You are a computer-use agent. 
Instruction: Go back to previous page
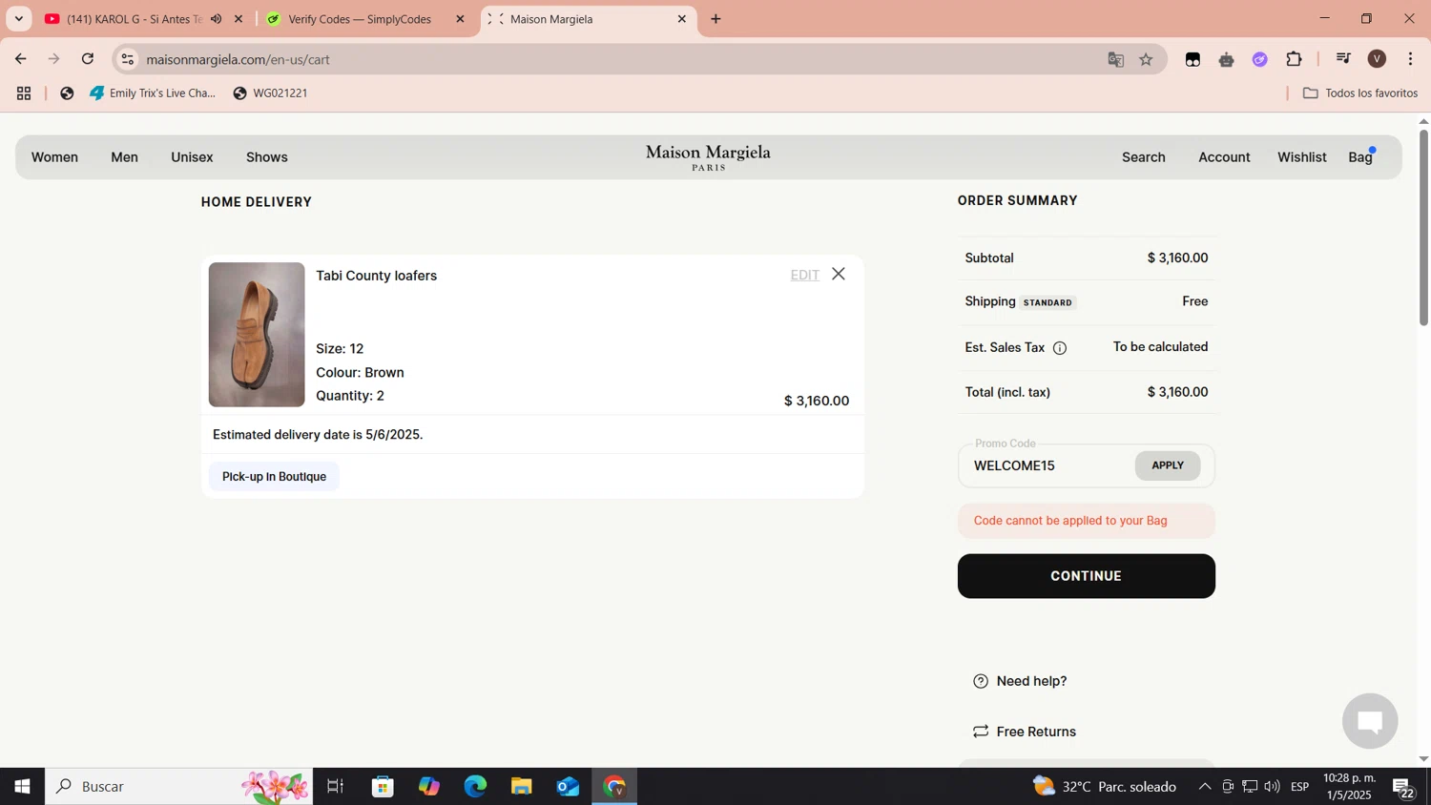(21, 59)
